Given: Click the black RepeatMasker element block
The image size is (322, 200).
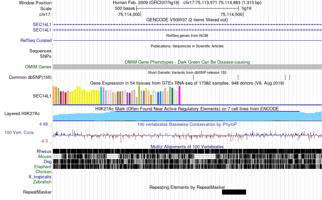Looking at the screenshot, I should [234, 192].
